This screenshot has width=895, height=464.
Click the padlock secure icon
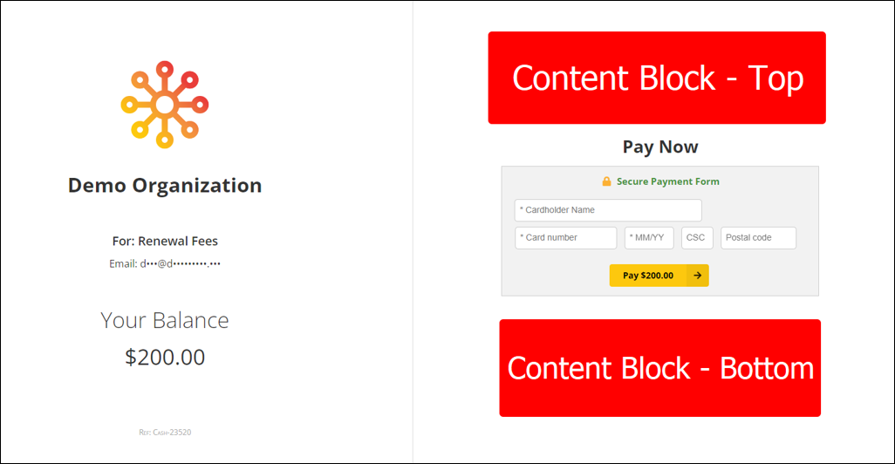(606, 181)
